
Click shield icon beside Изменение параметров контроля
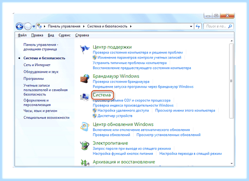pyautogui.click(x=95, y=58)
